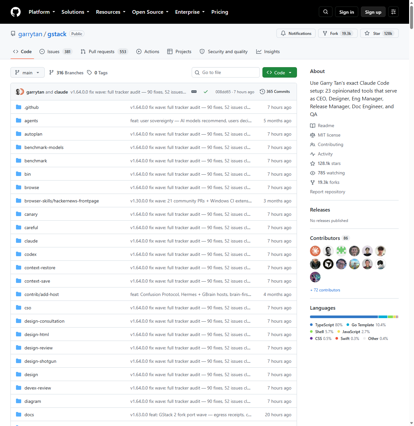Click the Go Template 10.4% language entry
414x426 pixels.
366,325
